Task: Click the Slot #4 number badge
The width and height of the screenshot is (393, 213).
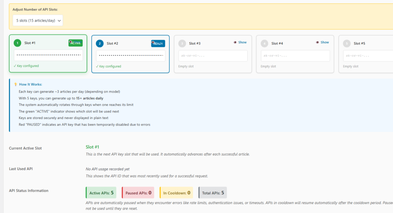Action: click(264, 44)
